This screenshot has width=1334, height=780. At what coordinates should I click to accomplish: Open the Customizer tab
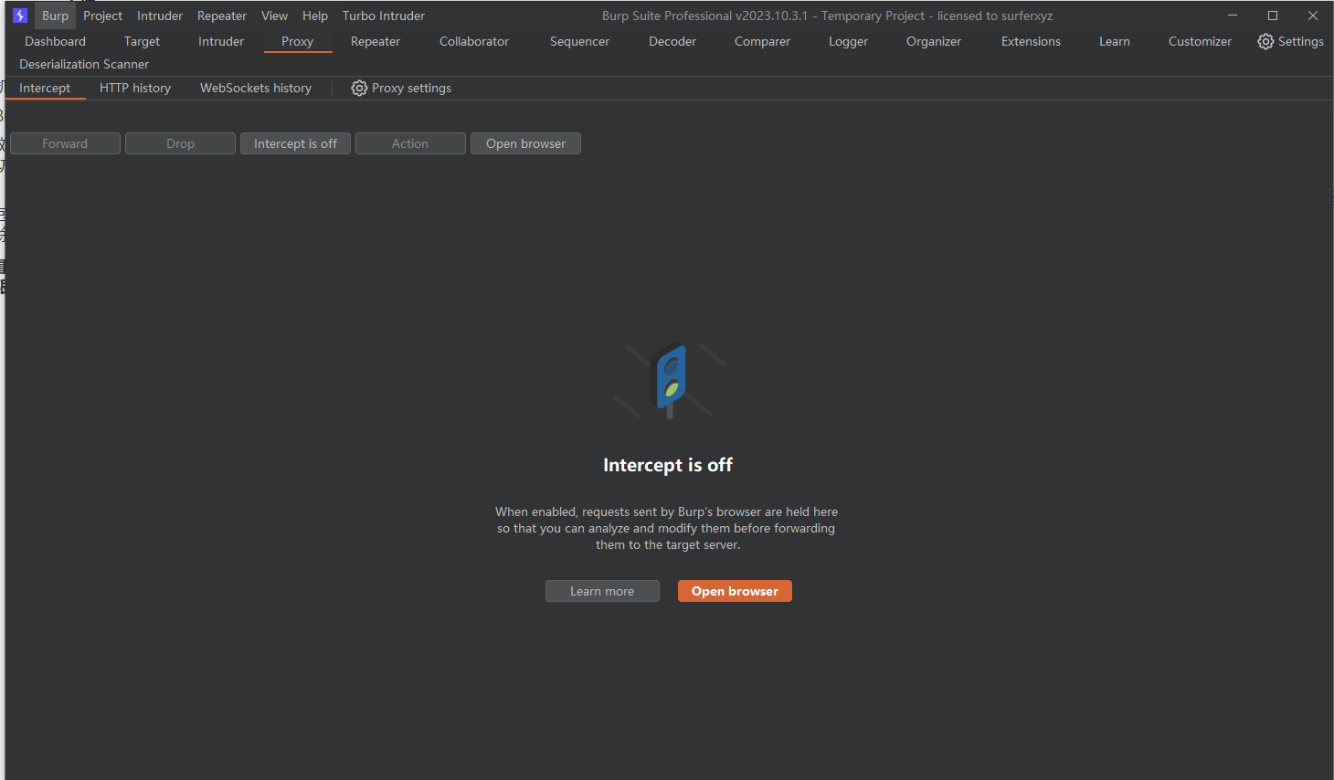(x=1200, y=41)
